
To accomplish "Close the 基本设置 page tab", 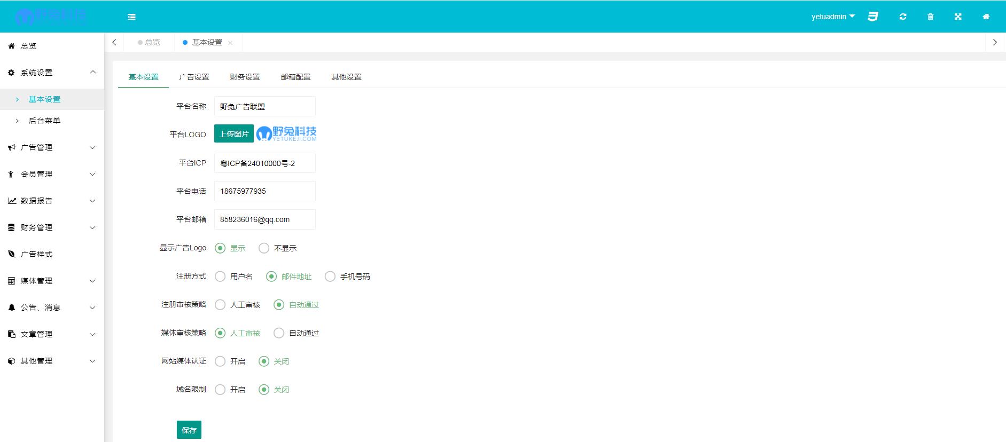I will [x=230, y=43].
